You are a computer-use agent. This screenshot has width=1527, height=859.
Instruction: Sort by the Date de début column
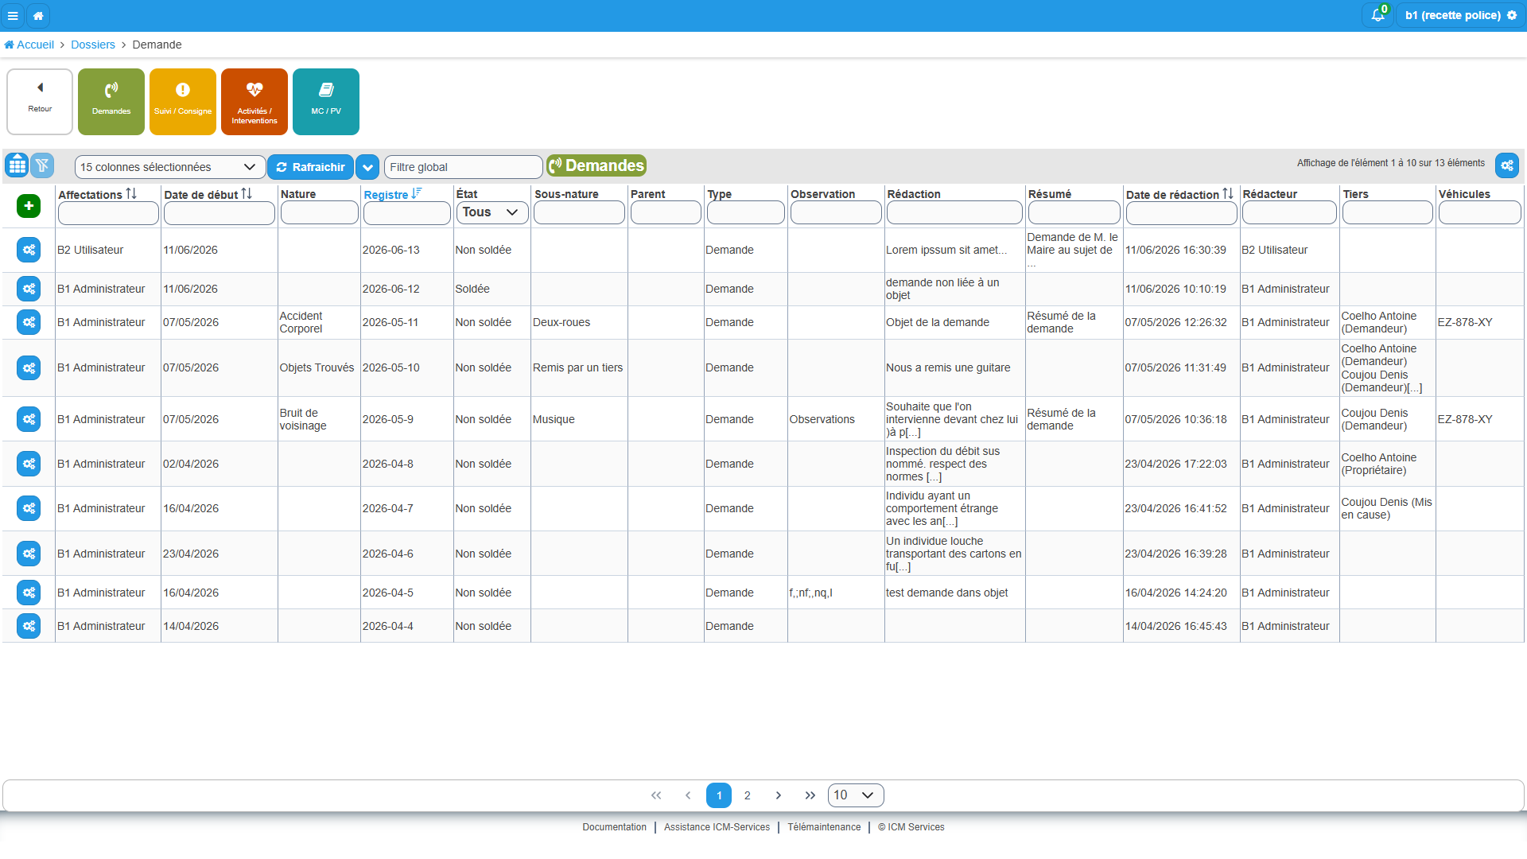(208, 194)
